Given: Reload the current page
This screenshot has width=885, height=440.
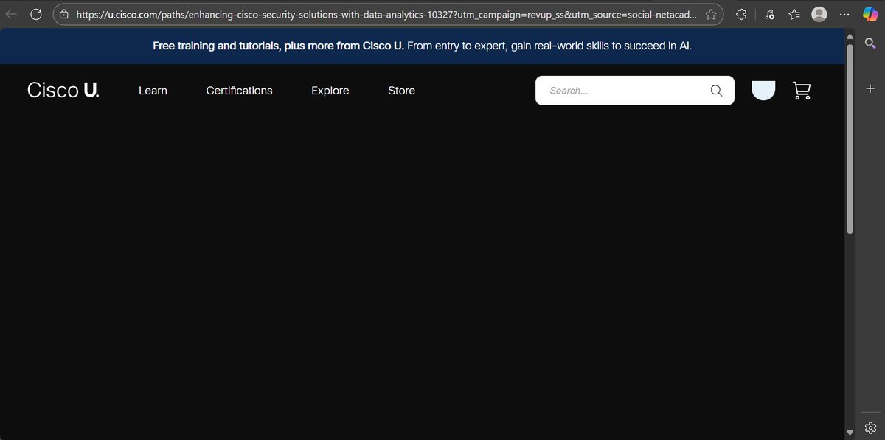Looking at the screenshot, I should click(36, 13).
